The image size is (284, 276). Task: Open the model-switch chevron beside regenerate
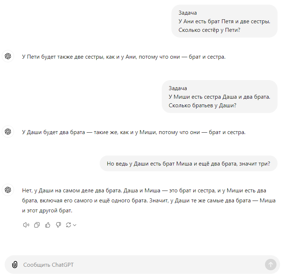(75, 225)
